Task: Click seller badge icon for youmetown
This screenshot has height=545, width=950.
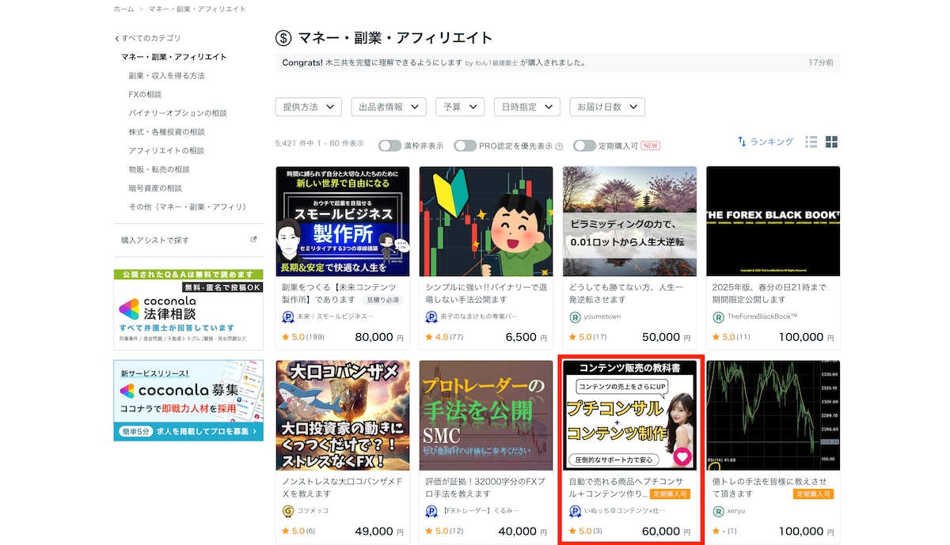Action: click(576, 317)
